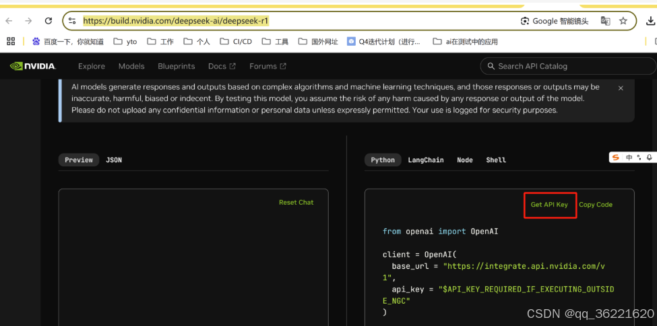
Task: Click the 'from openai import OpenAI' line
Action: click(441, 231)
